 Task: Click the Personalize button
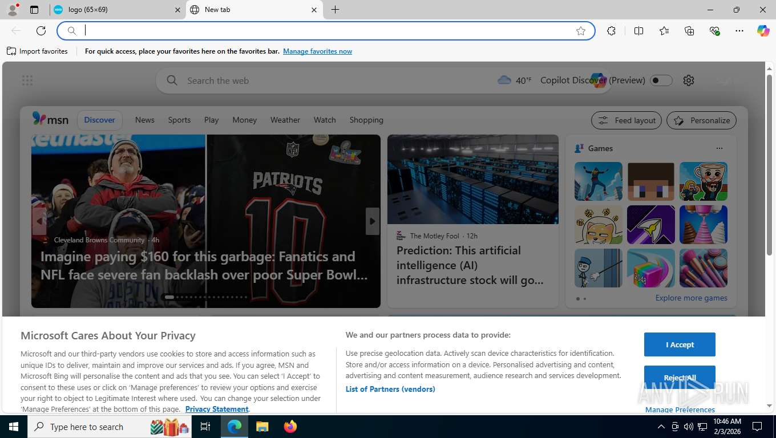(702, 120)
